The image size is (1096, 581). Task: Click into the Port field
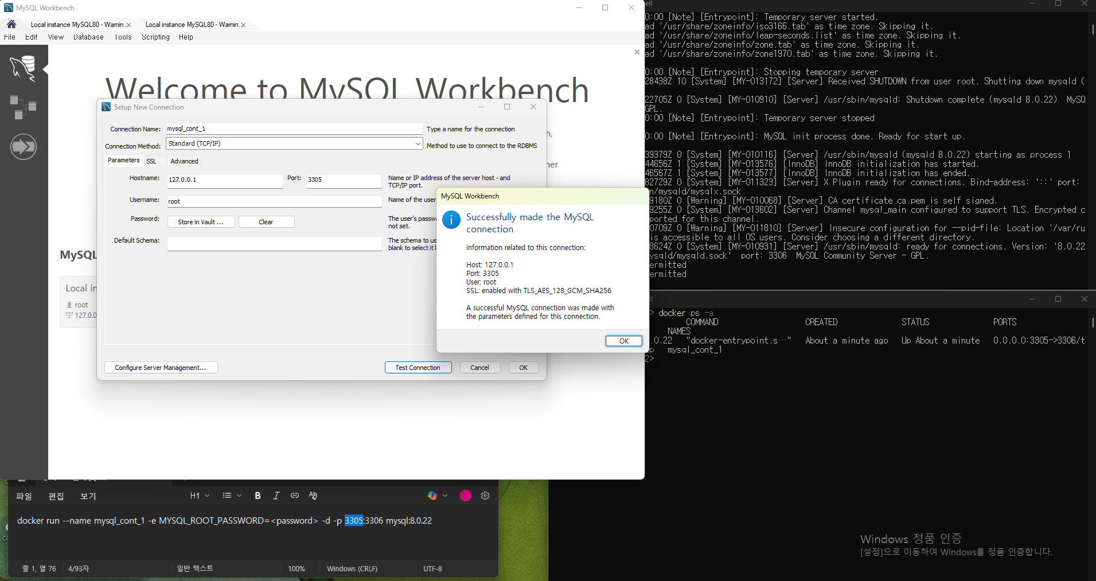[344, 180]
